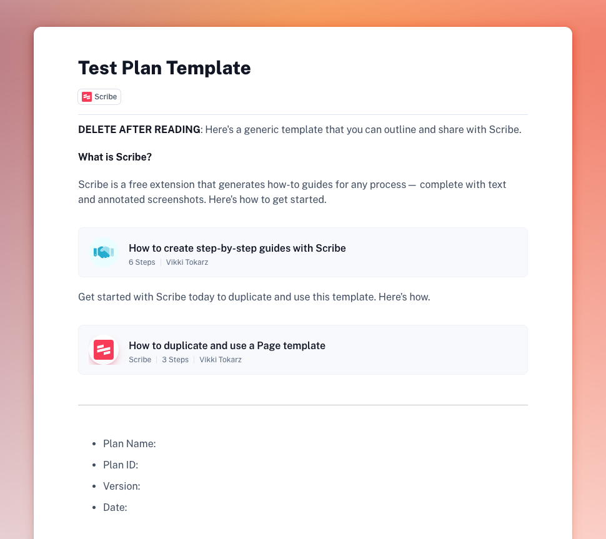Click the red Scribe icon on the second guide card
This screenshot has height=539, width=606.
coord(104,350)
